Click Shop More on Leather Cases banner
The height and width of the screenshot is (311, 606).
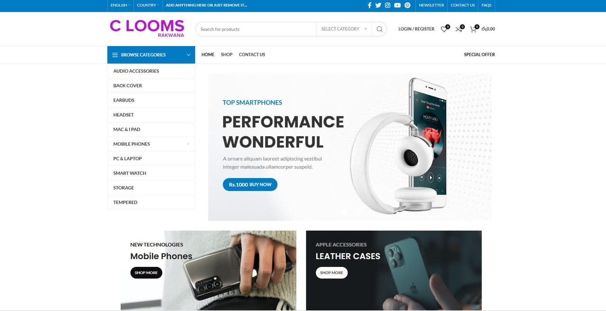[331, 273]
